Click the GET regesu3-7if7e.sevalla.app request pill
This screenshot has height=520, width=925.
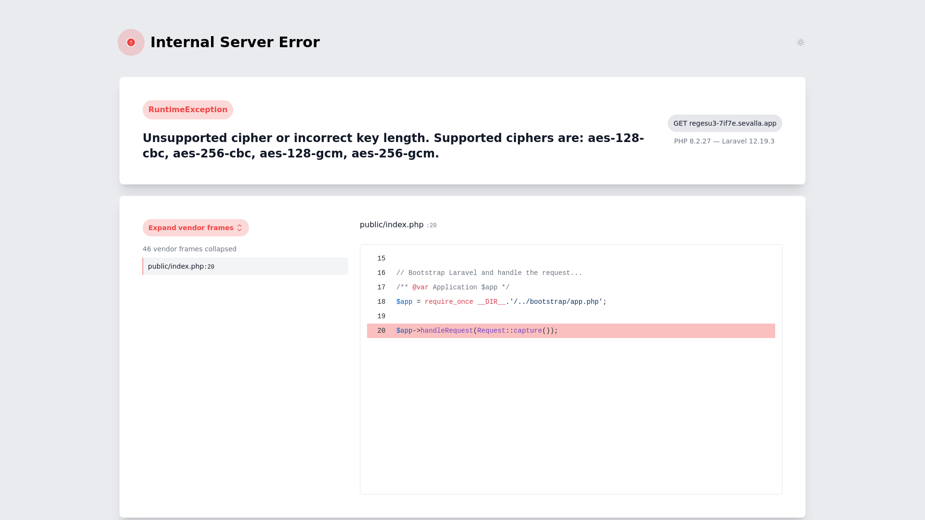tap(725, 123)
